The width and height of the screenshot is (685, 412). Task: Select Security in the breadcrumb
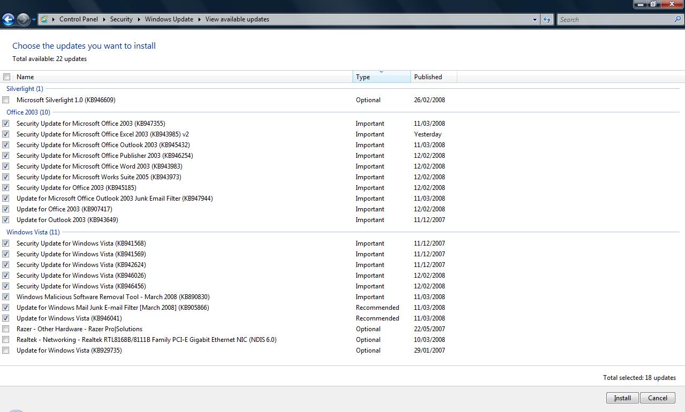click(121, 19)
